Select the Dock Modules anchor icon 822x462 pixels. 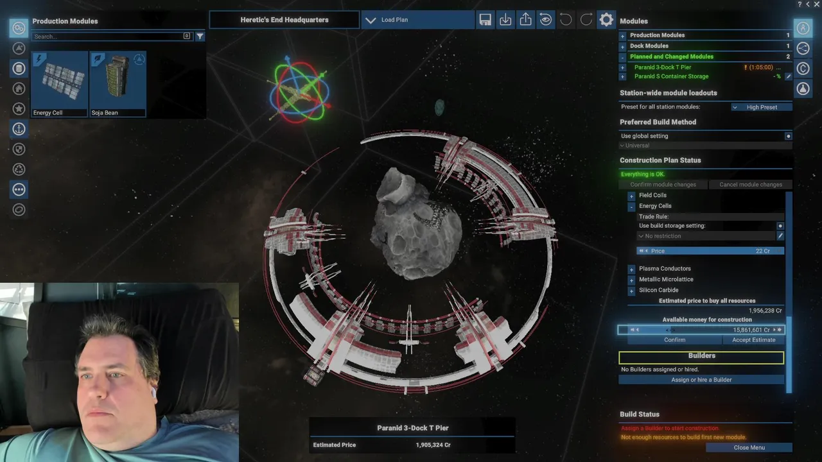19,129
